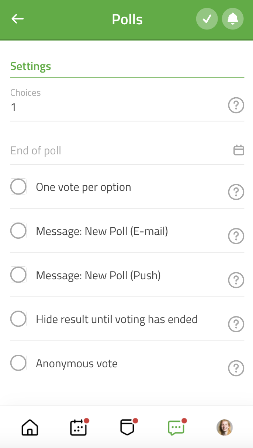The height and width of the screenshot is (448, 253).
Task: Open calendar tab in bottom navigation
Action: (x=79, y=427)
